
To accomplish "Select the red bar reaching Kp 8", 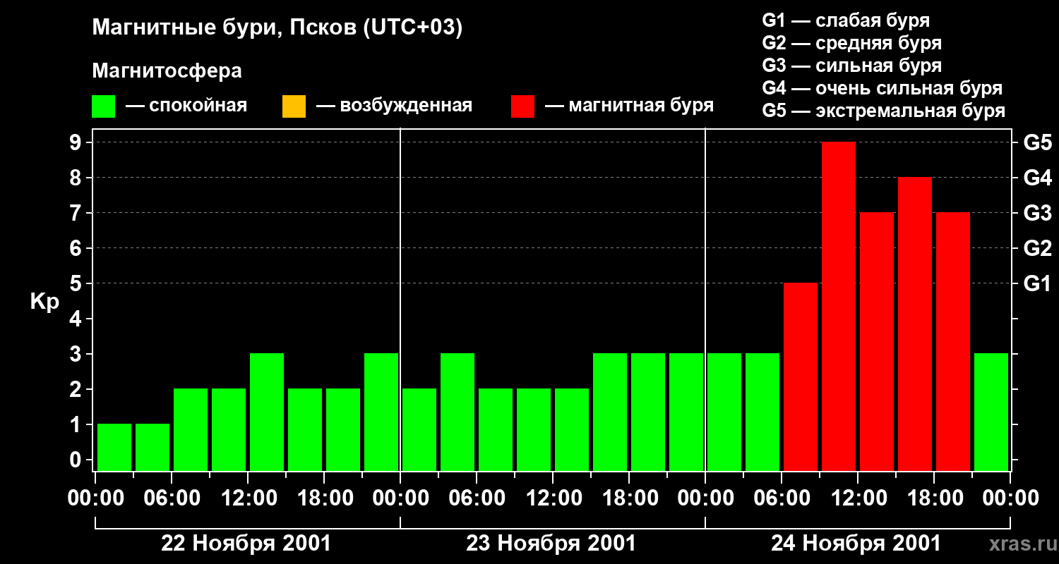I will point(915,324).
